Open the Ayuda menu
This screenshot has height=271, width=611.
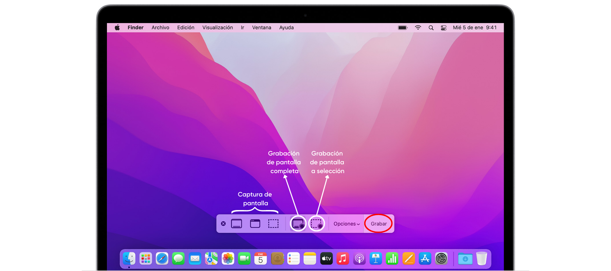pos(286,28)
